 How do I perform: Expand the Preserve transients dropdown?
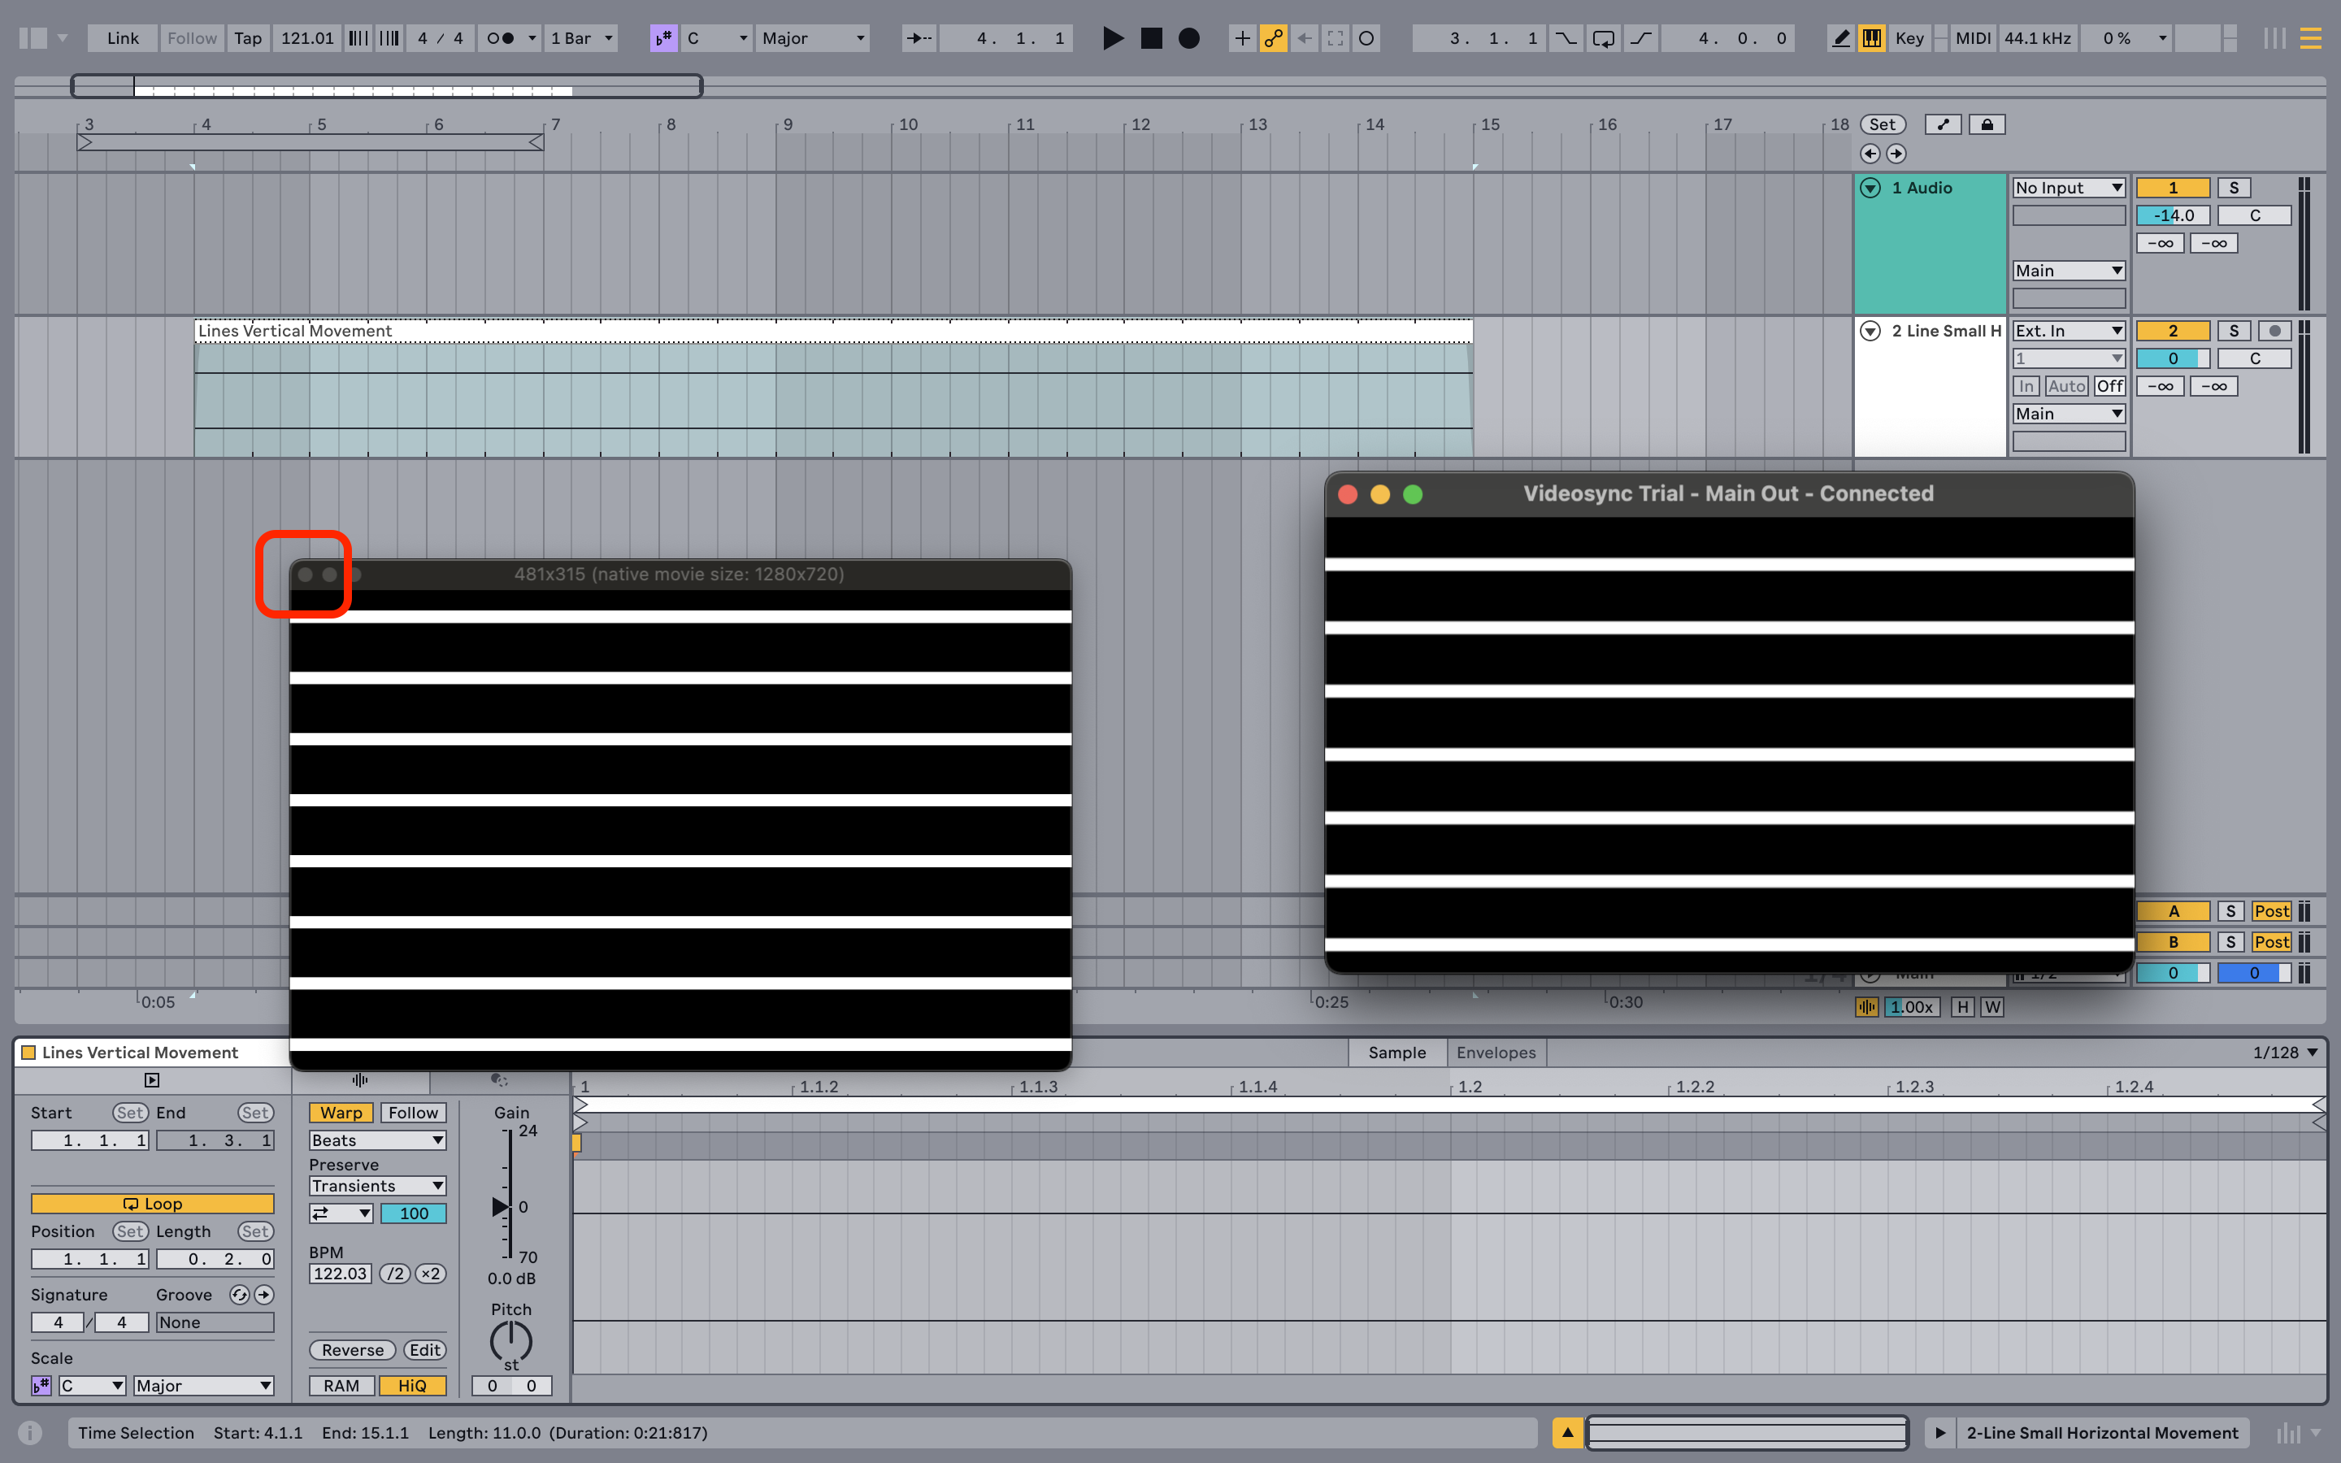tap(372, 1185)
